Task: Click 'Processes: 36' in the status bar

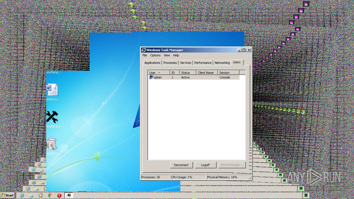Action: [151, 177]
